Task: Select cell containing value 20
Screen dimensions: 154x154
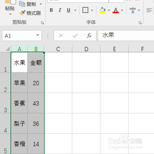Action: tap(36, 83)
